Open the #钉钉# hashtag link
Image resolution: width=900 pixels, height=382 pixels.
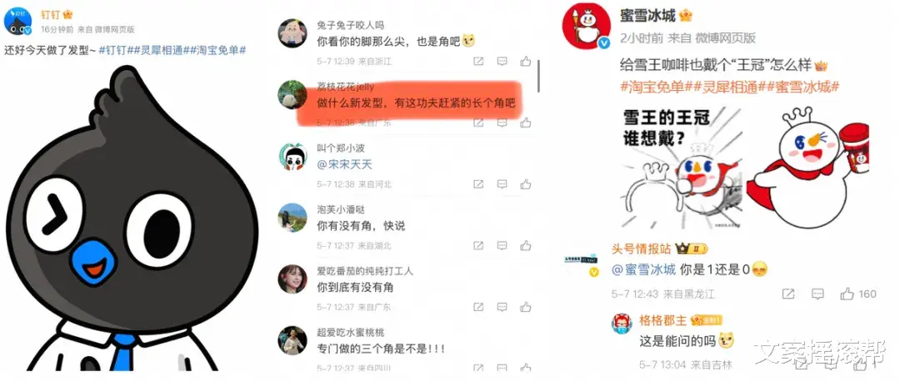[x=113, y=50]
